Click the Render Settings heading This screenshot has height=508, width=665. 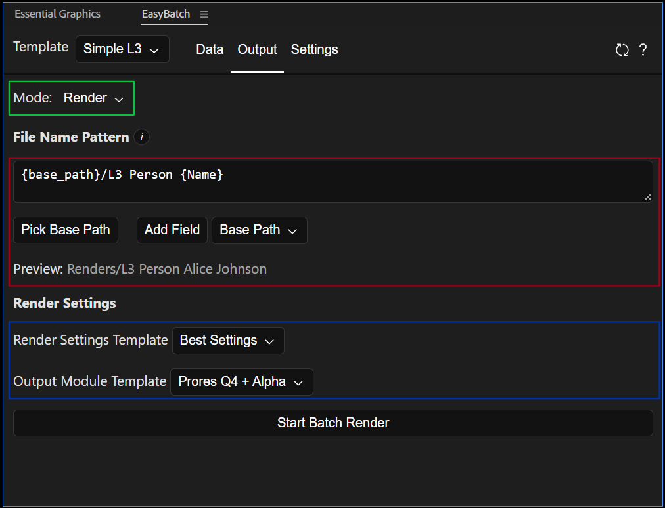pyautogui.click(x=64, y=303)
